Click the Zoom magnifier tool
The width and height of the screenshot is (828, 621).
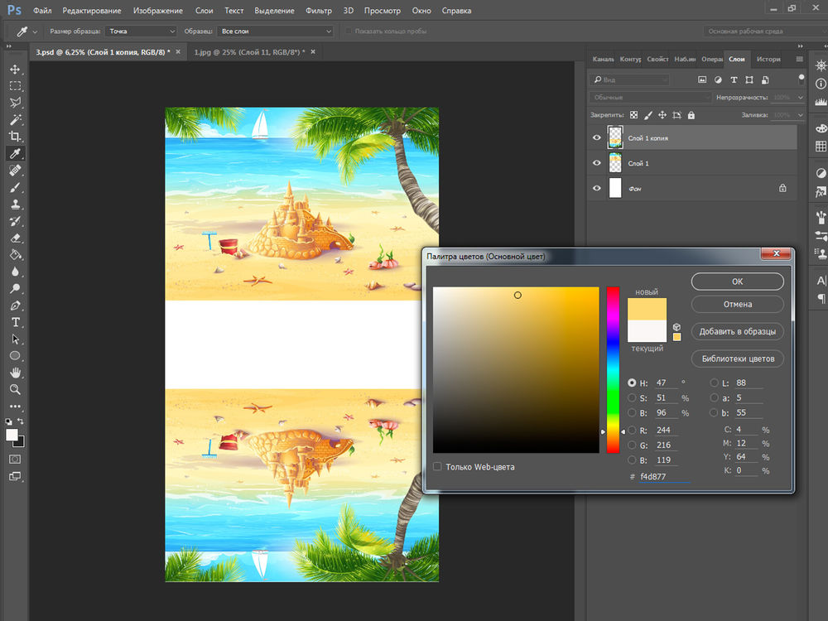15,389
